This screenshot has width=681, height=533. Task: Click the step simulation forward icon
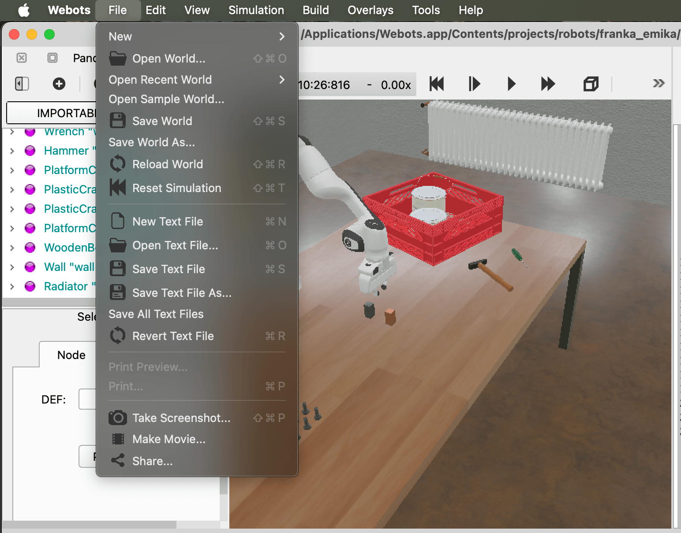474,84
